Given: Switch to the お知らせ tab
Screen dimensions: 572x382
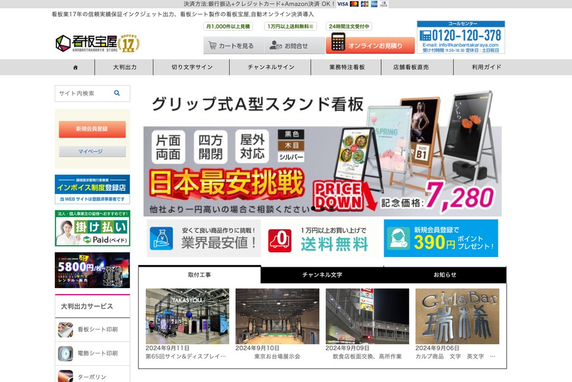Looking at the screenshot, I should [445, 275].
